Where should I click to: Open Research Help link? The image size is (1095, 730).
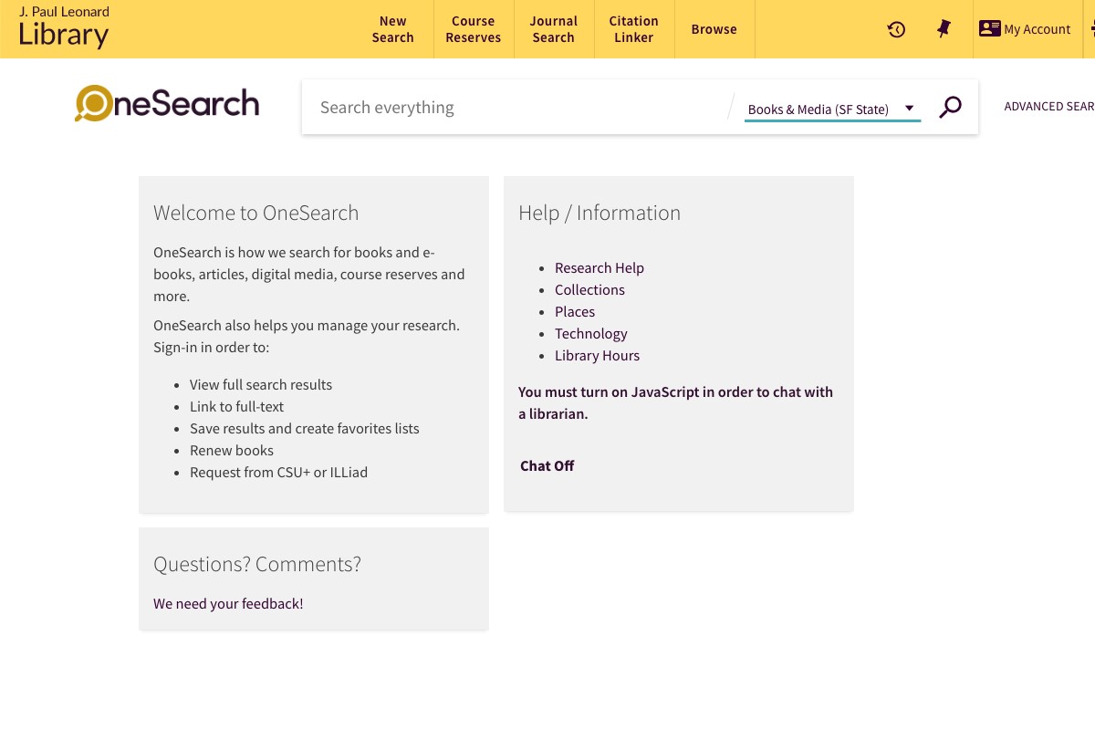pyautogui.click(x=600, y=268)
